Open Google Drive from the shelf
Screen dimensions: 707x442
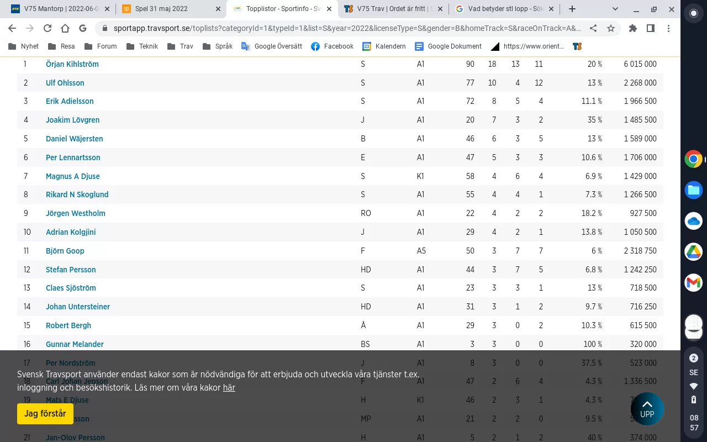pos(693,252)
